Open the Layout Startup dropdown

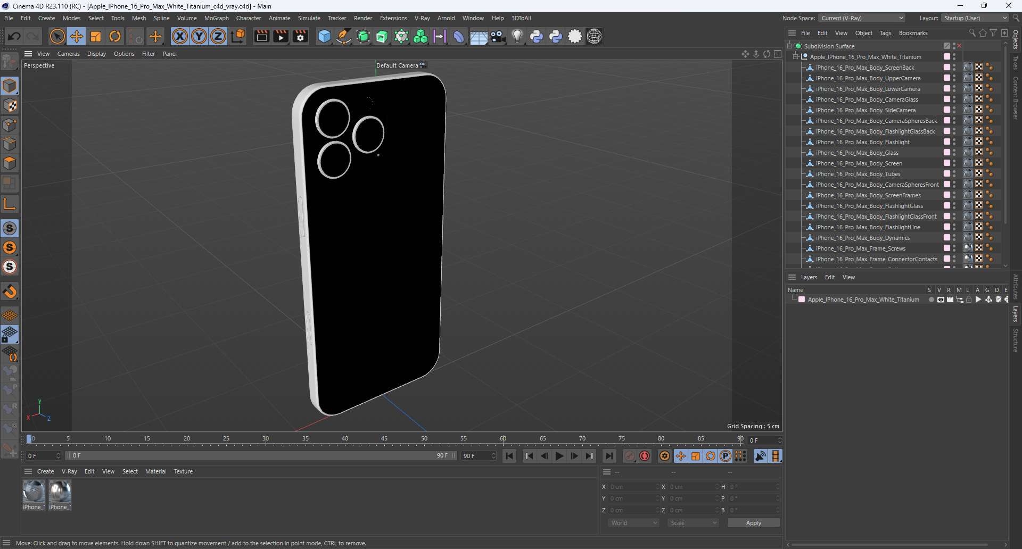point(975,18)
